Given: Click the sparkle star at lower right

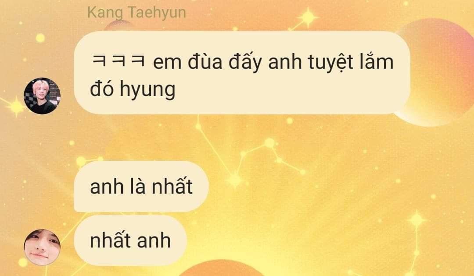Looking at the screenshot, I should tap(417, 219).
